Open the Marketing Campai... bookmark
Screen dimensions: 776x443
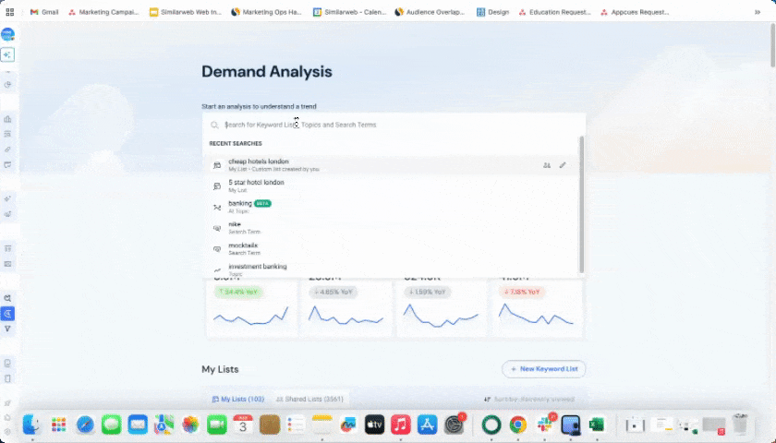coord(103,12)
